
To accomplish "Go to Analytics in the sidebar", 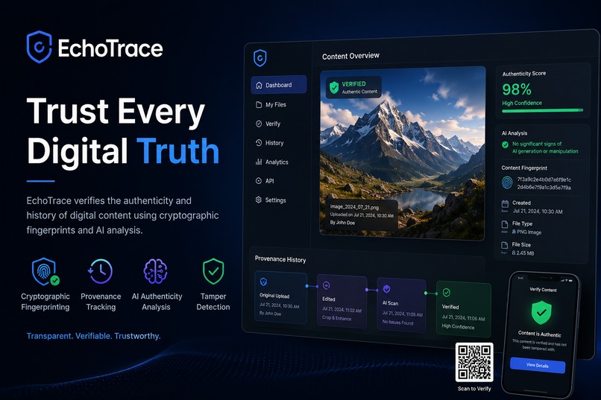I will point(277,162).
